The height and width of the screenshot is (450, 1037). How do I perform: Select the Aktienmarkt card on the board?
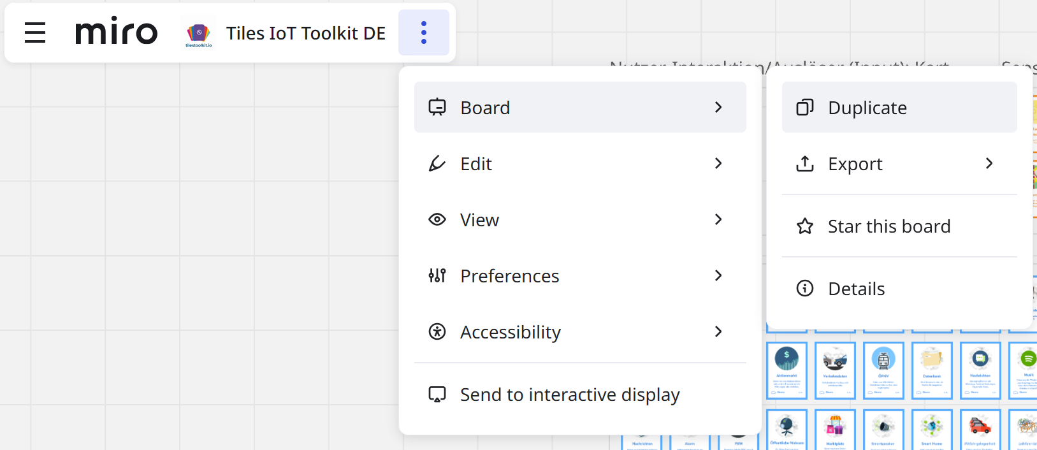pyautogui.click(x=787, y=370)
